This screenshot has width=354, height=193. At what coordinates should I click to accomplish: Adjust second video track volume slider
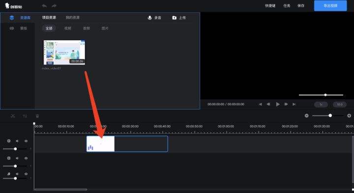(x=15, y=166)
